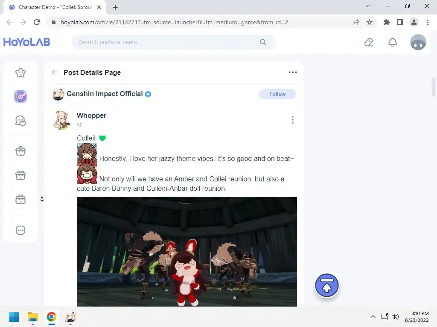437x327 pixels.
Task: Open the network icon in system tray
Action: [385, 317]
